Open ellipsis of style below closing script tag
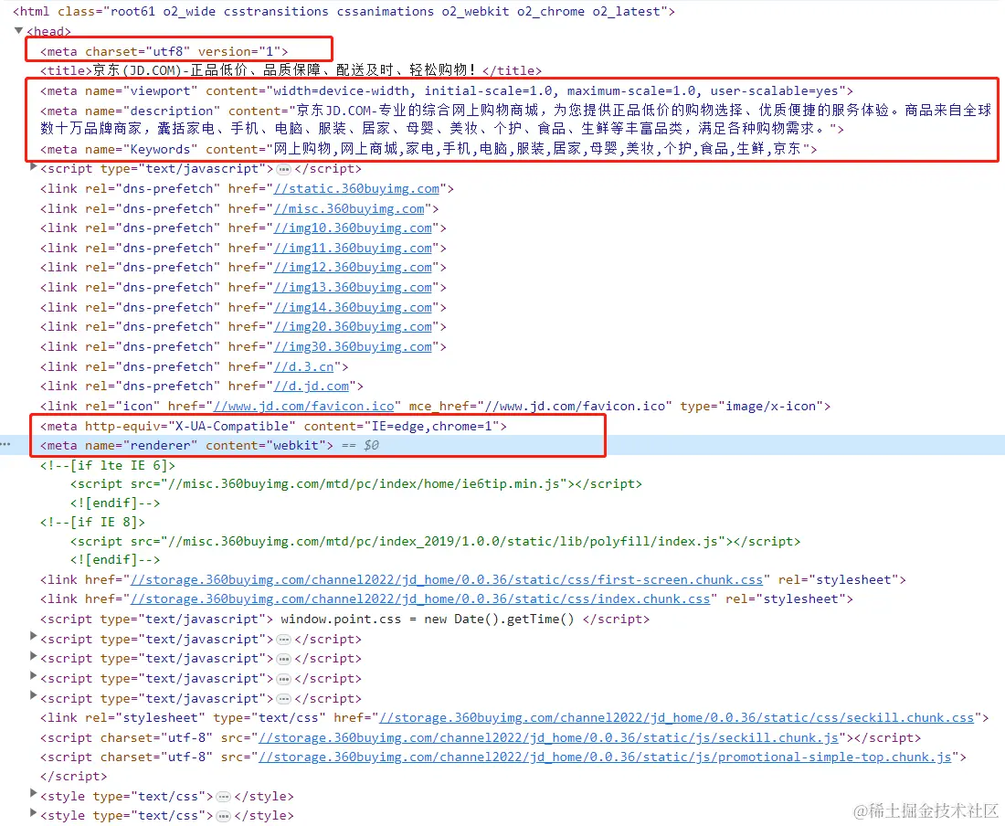The height and width of the screenshot is (826, 1005). coord(224,797)
